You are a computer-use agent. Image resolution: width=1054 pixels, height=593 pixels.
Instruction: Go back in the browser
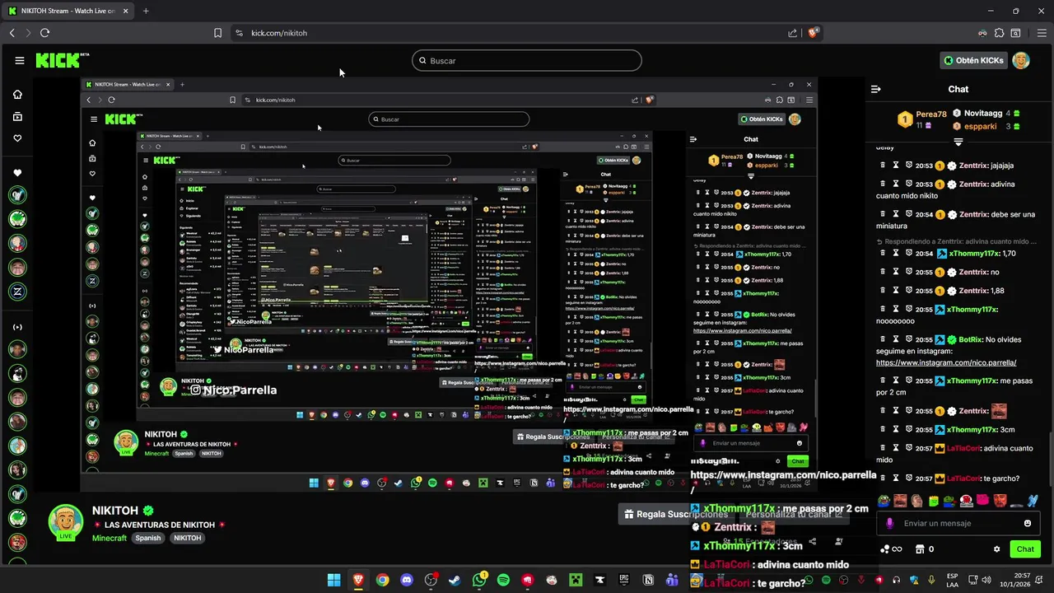12,33
